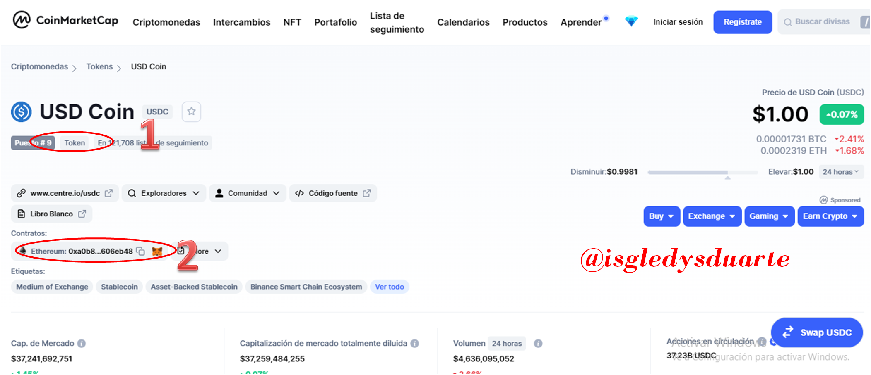Click the external link icon beside www.centre.io/usdc
The height and width of the screenshot is (375, 871).
pos(108,193)
